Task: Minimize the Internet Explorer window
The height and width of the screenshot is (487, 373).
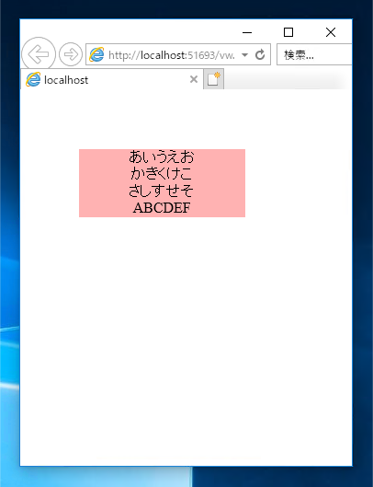Action: (x=247, y=32)
